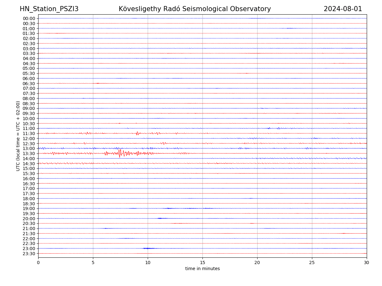Click the 20 tick on minutes axis

pos(257,262)
